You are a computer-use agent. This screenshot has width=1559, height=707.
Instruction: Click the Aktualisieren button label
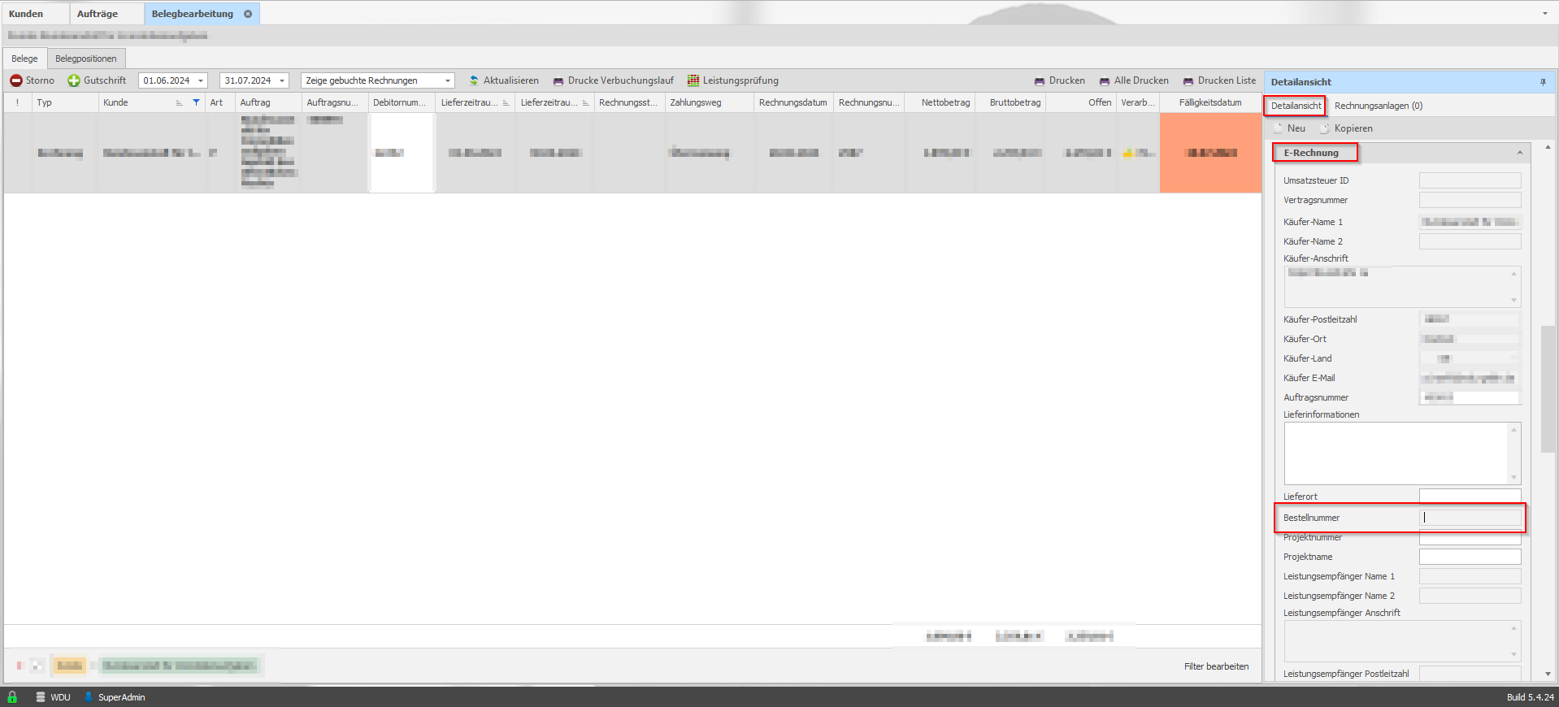(x=511, y=80)
